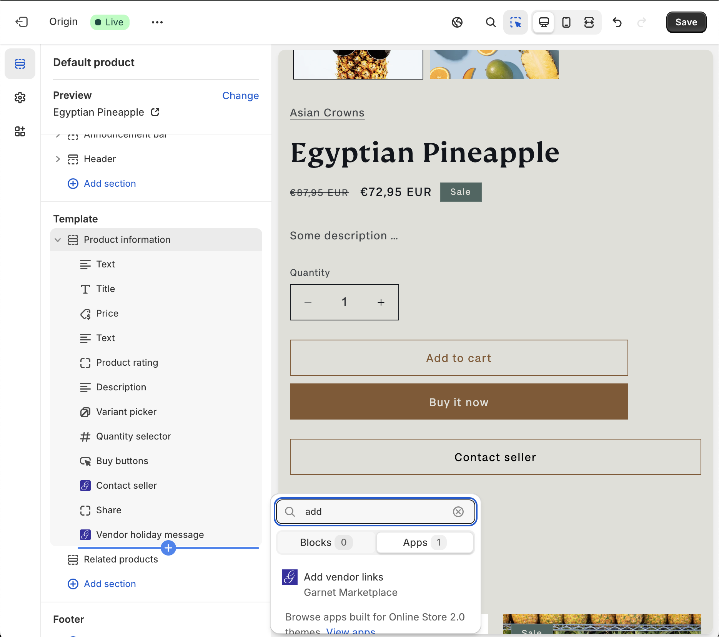
Task: Click the search magnifier icon in toolbar
Action: tap(491, 22)
